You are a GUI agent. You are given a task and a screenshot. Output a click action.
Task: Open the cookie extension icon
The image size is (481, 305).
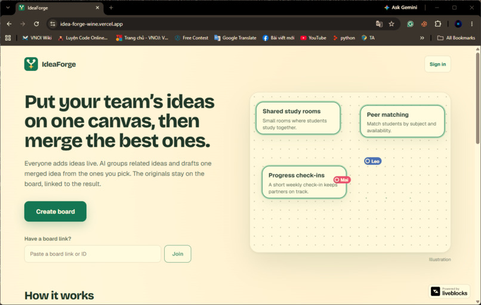(x=424, y=24)
